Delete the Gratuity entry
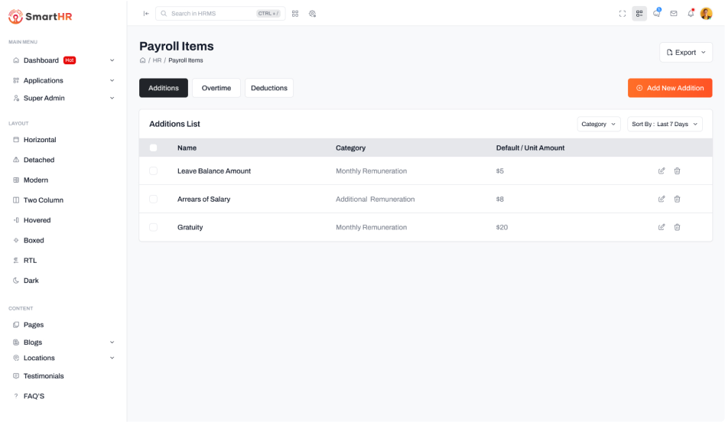 (677, 227)
